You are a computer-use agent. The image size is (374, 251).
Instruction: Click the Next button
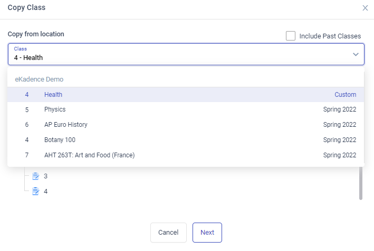[x=207, y=233]
